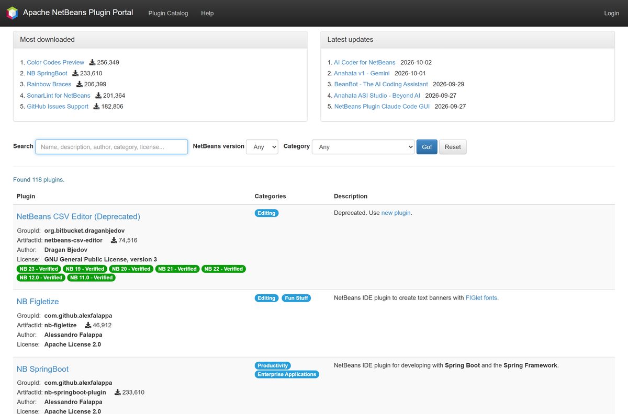Follow the FIGlet fonts link
Viewport: 628px width, 414px height.
coord(481,298)
